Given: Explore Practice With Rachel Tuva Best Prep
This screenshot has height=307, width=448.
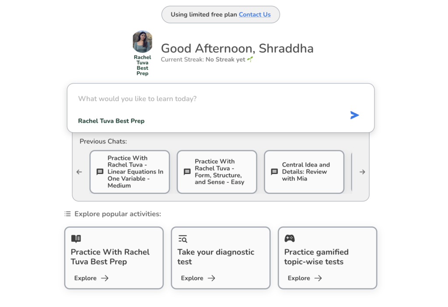Looking at the screenshot, I should pos(91,278).
